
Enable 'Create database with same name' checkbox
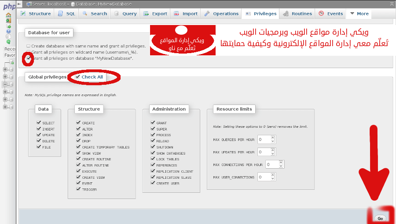(29, 46)
